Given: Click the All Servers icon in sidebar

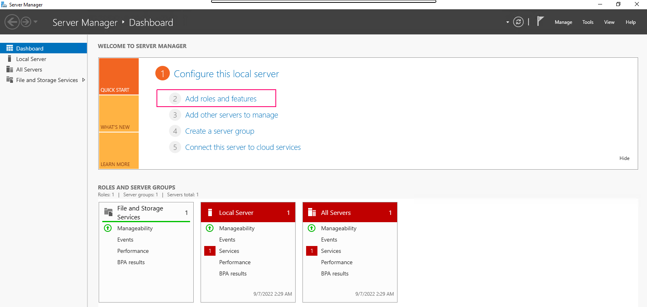Looking at the screenshot, I should click(10, 69).
